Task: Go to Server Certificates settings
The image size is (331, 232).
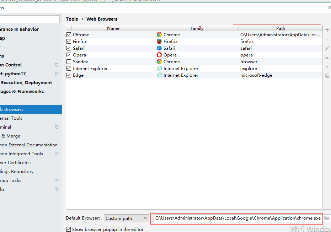Action: 15,162
